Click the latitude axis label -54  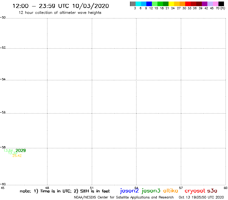click(3, 79)
